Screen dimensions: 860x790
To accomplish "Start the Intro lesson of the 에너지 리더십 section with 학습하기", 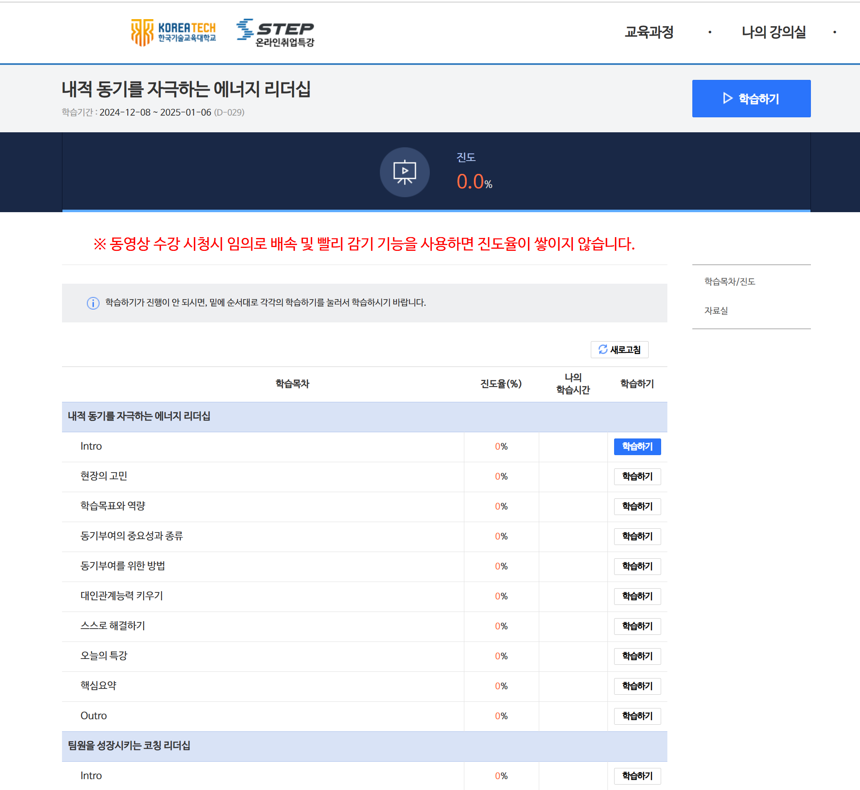I will point(637,447).
